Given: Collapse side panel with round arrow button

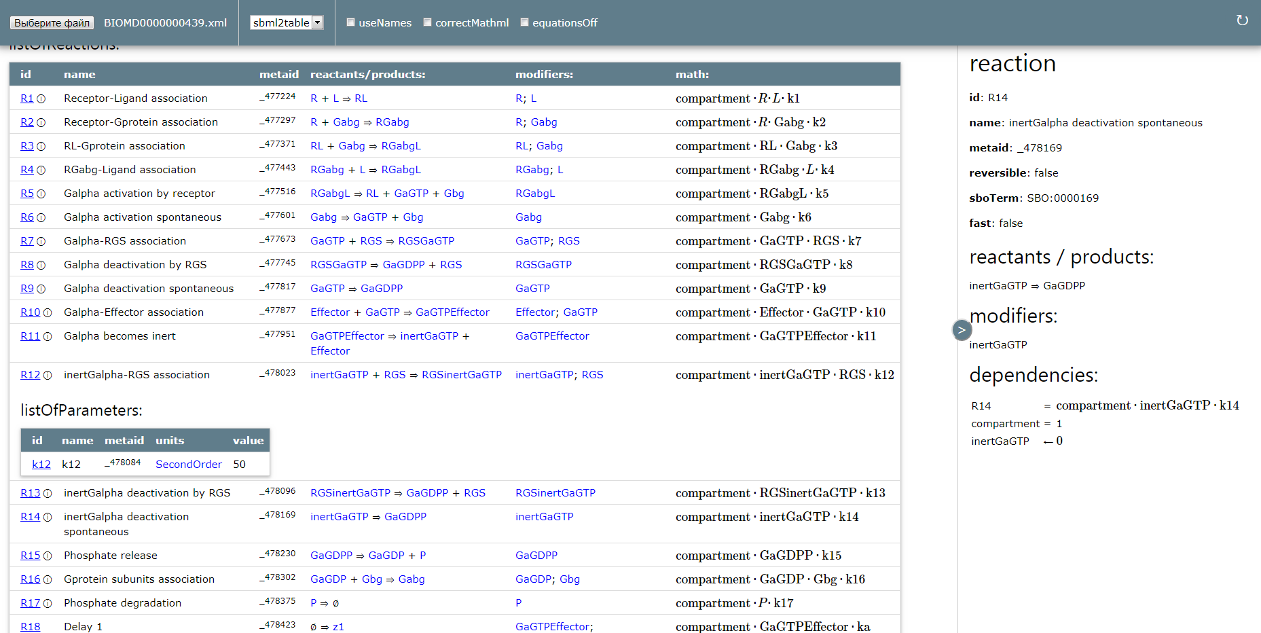Looking at the screenshot, I should point(962,330).
